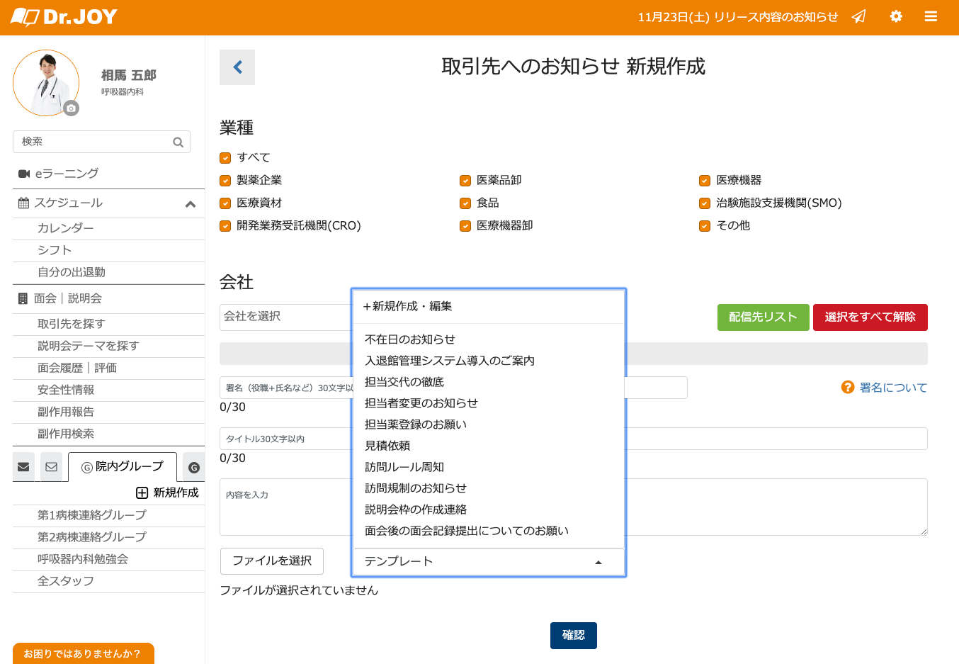Collapse the スケジュール section
This screenshot has width=959, height=664.
pyautogui.click(x=190, y=204)
